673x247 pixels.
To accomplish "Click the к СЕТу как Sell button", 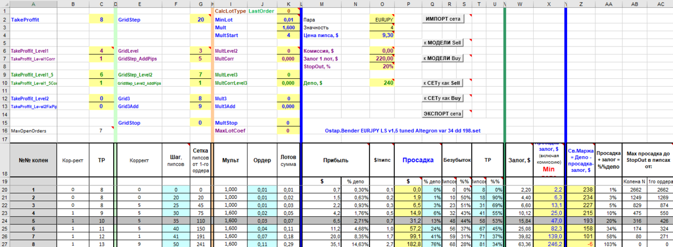I will pyautogui.click(x=443, y=83).
